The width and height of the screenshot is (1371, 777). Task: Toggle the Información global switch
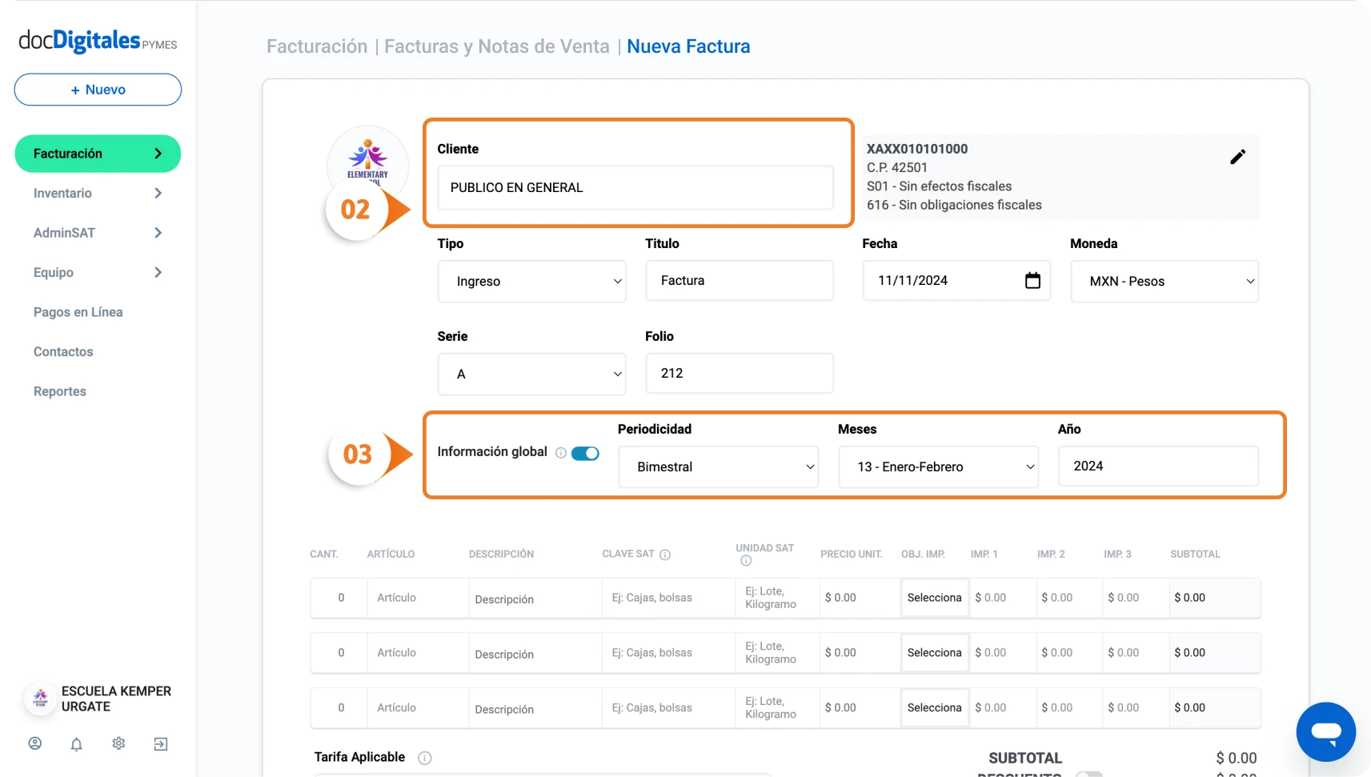pyautogui.click(x=585, y=453)
